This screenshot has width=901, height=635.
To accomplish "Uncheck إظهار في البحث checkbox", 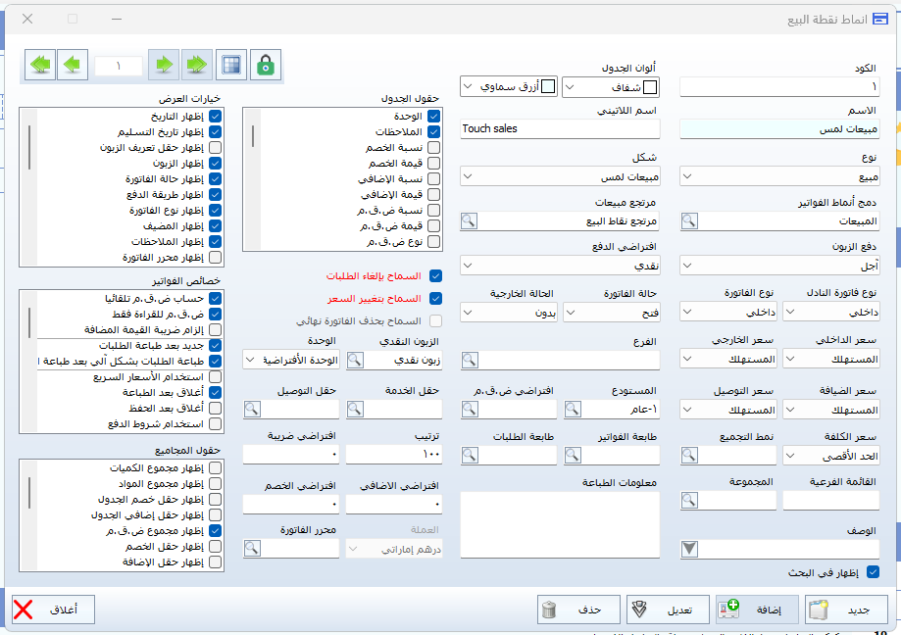I will click(873, 572).
